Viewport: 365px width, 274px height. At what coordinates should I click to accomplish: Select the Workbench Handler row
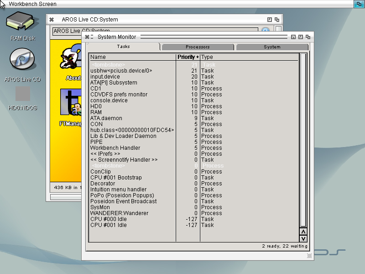194,148
